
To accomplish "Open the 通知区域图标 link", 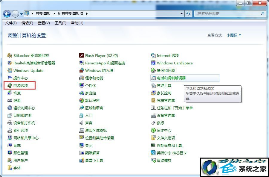I will (x=96, y=131).
